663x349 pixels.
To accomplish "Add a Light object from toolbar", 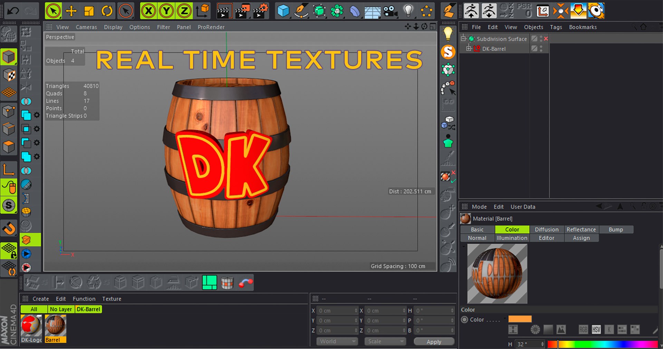I will 409,11.
